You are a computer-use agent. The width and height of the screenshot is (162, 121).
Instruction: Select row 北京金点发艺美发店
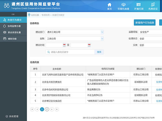pyautogui.click(x=96, y=82)
